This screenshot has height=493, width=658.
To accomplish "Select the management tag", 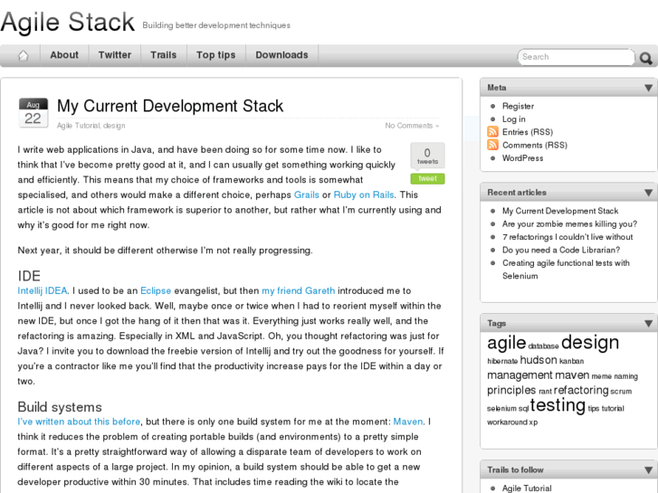I will coord(520,375).
